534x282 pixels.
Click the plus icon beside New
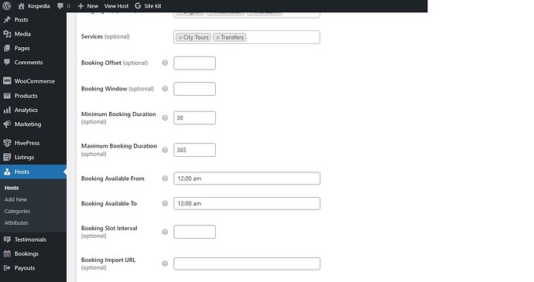pyautogui.click(x=80, y=6)
